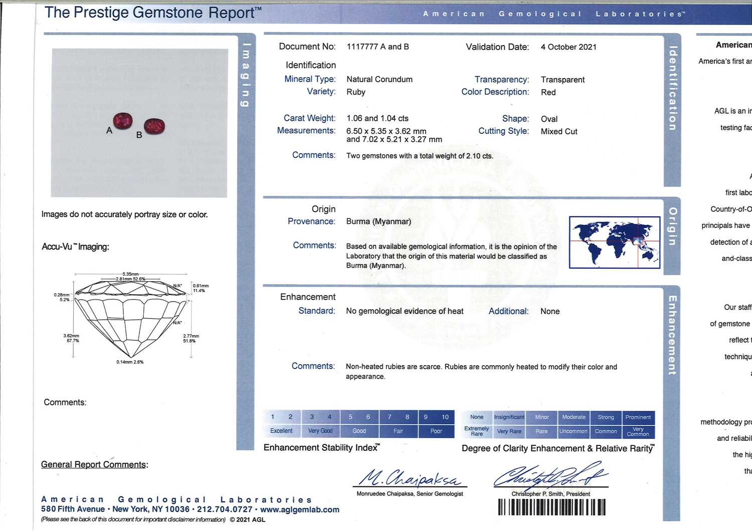Click gemstone label "A" in the photo
Viewport: 752px width, 531px height.
pyautogui.click(x=109, y=130)
